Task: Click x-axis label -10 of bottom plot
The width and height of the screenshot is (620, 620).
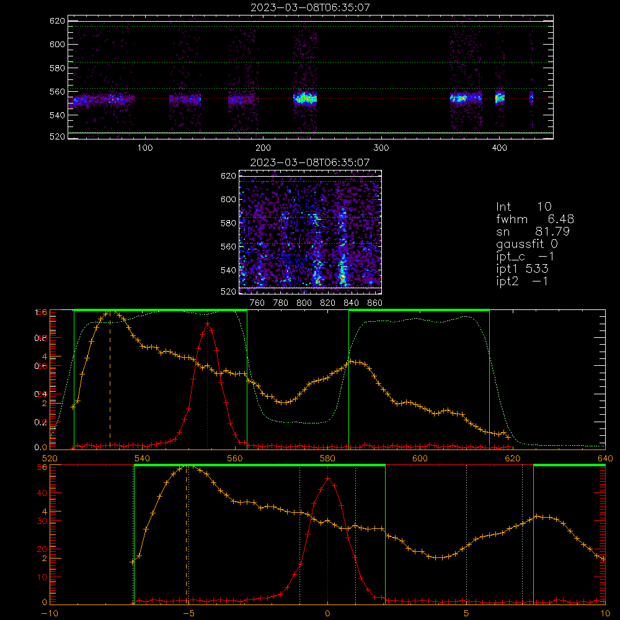Action: [x=50, y=613]
